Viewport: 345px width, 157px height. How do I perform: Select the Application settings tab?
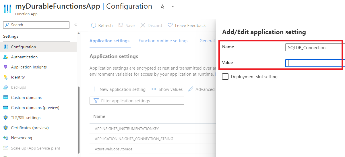[x=109, y=41]
